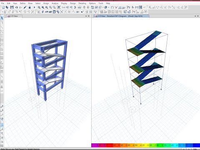Open the Detailing menu
This screenshot has width=200, height=150.
pyautogui.click(x=82, y=3)
